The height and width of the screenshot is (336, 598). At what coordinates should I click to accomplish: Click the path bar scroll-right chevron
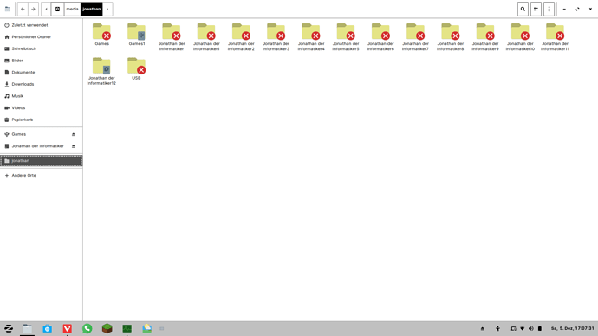tap(107, 10)
